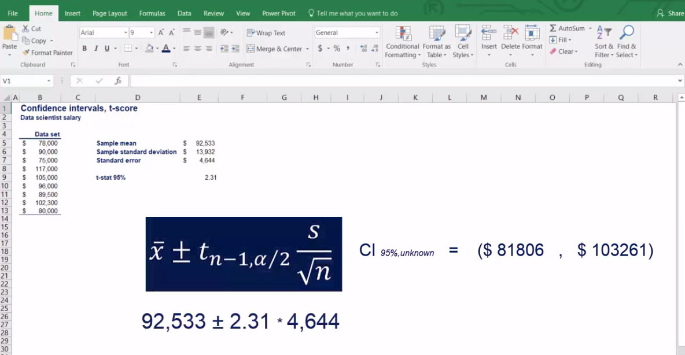The height and width of the screenshot is (355, 685).
Task: Collapse the ribbon with the arrow
Action: click(x=680, y=65)
